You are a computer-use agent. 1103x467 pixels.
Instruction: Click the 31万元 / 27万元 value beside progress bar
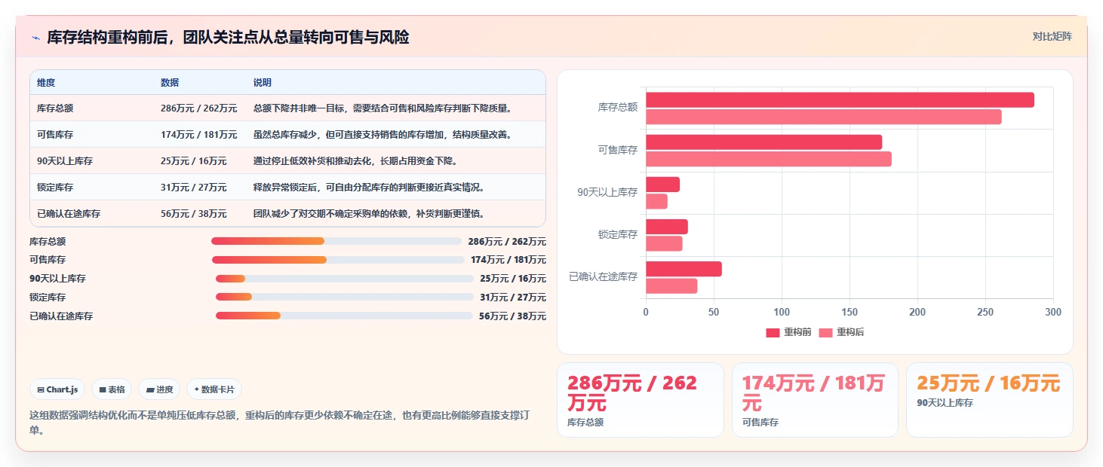(513, 298)
